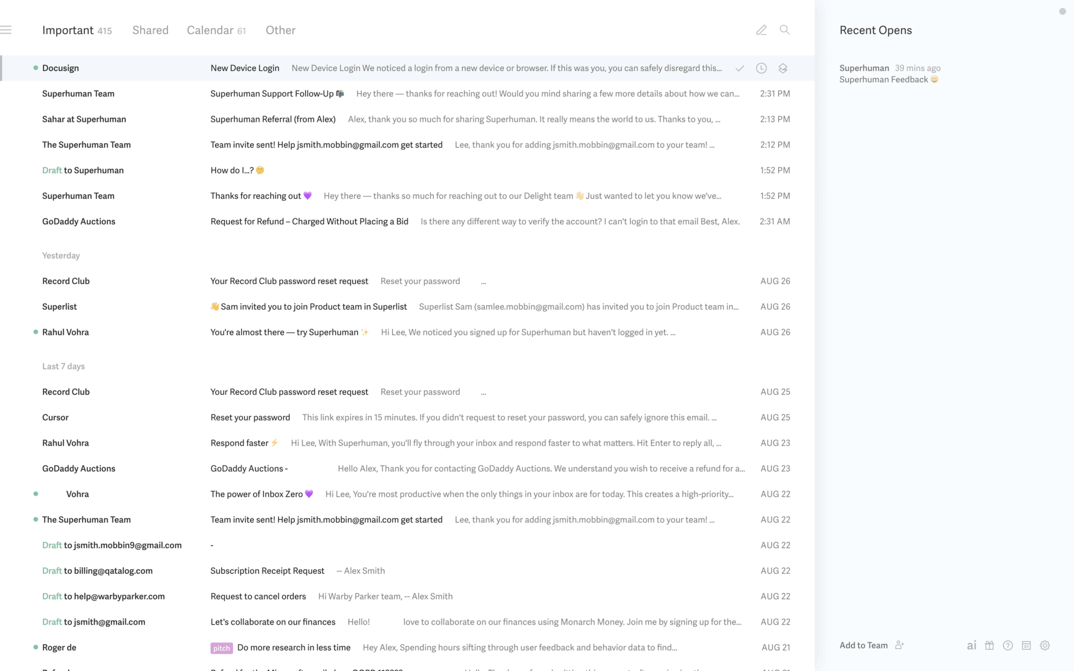
Task: Open Subscription Receipt Request draft
Action: tap(407, 571)
